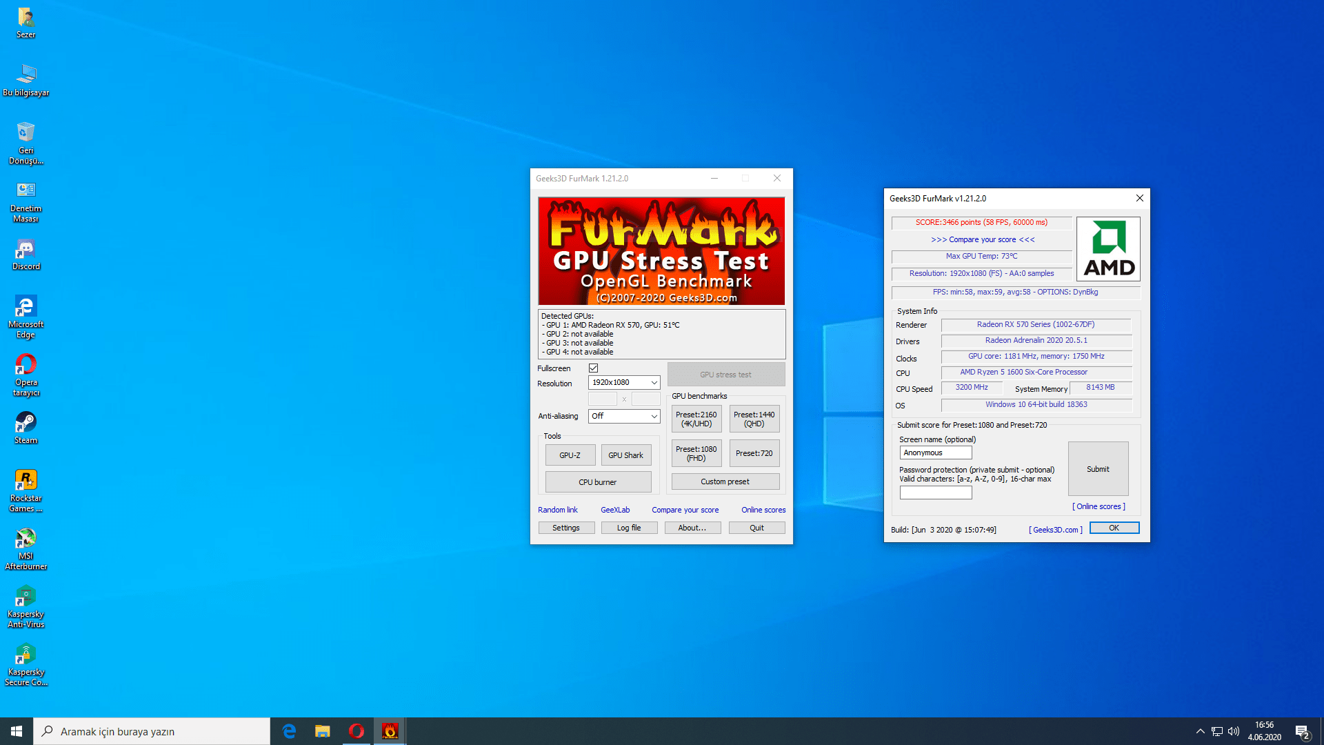Click the Compare your score link in results
Screen dimensions: 1324x745
982,239
